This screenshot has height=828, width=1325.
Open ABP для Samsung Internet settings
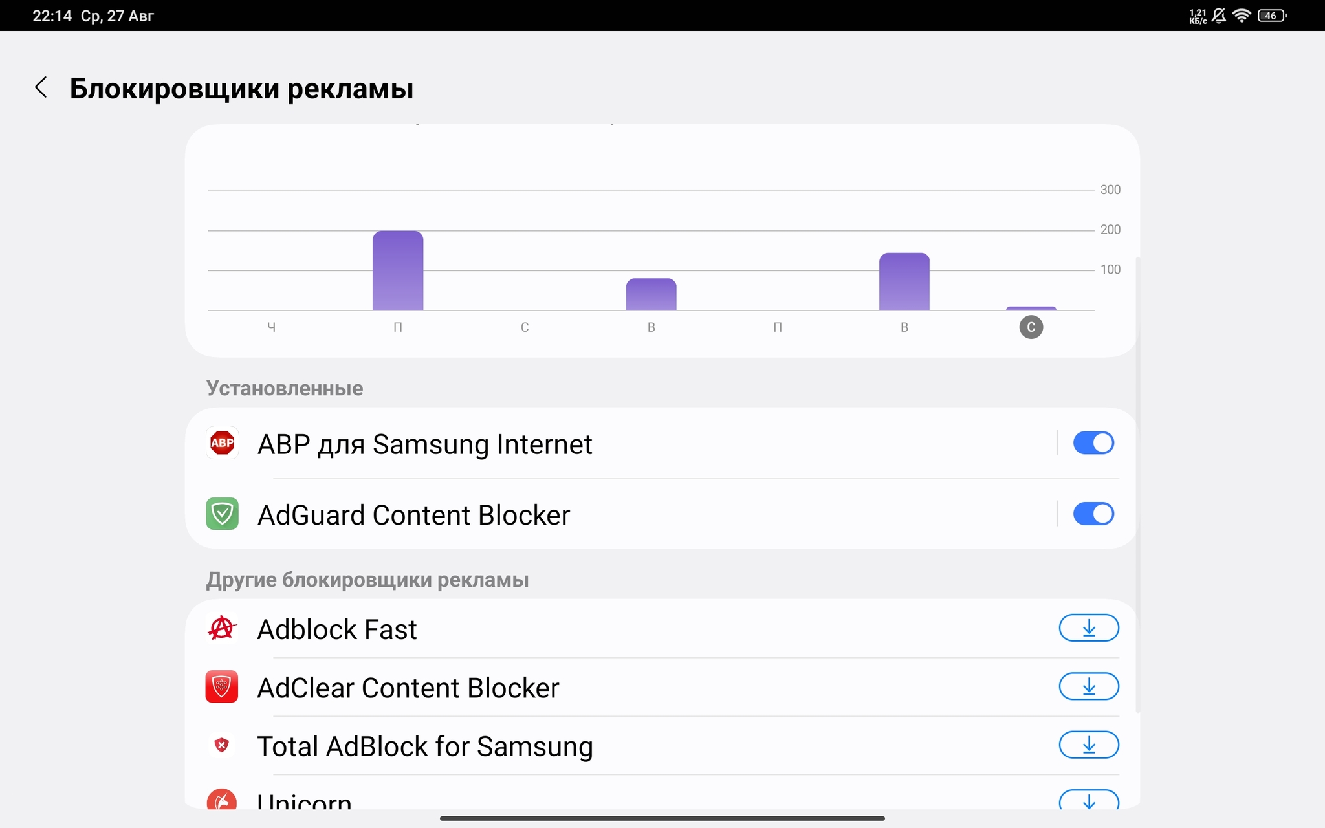click(x=621, y=444)
